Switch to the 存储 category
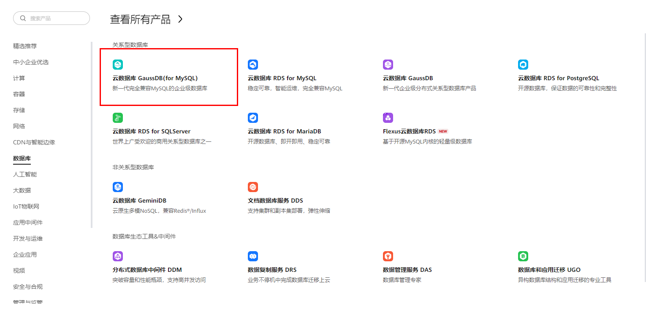This screenshot has height=309, width=646. [x=19, y=110]
